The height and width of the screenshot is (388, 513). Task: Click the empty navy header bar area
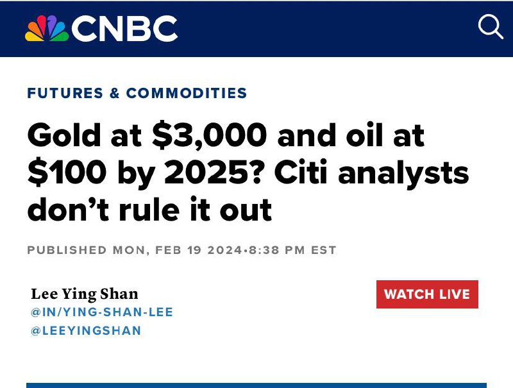pos(327,29)
